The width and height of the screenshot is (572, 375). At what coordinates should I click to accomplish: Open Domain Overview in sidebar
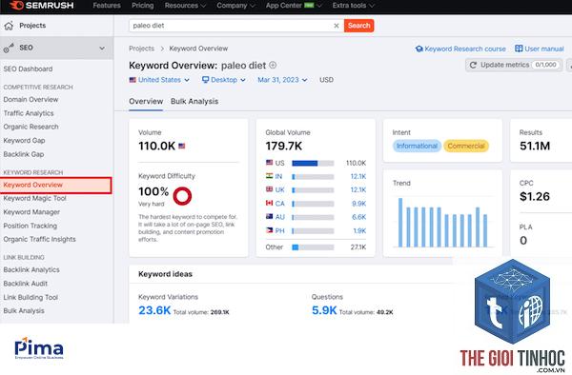click(31, 99)
